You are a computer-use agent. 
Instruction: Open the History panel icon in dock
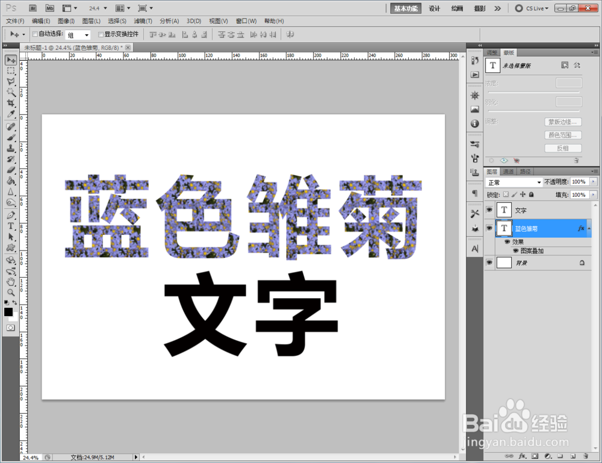pos(475,61)
